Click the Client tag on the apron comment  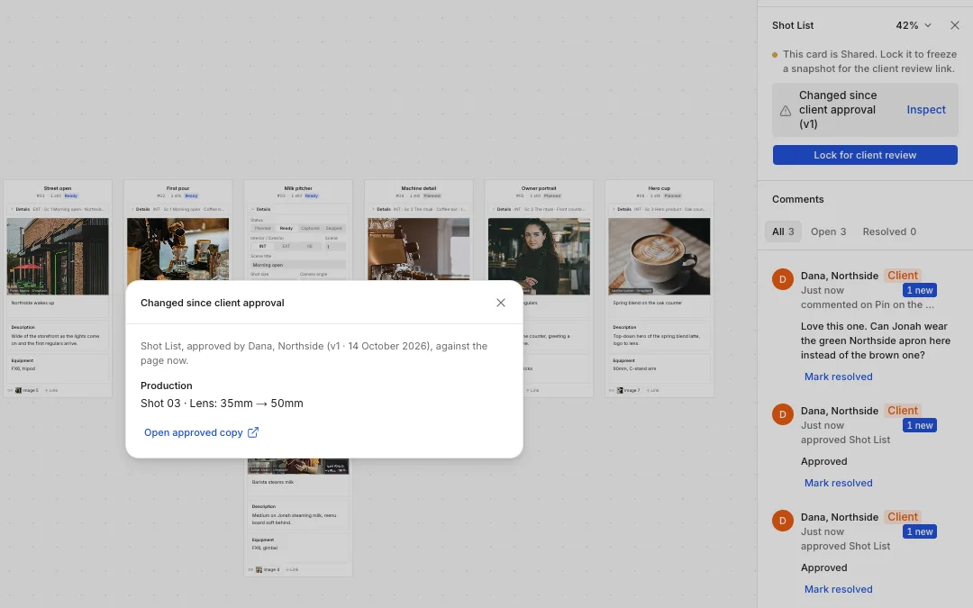[x=902, y=276]
